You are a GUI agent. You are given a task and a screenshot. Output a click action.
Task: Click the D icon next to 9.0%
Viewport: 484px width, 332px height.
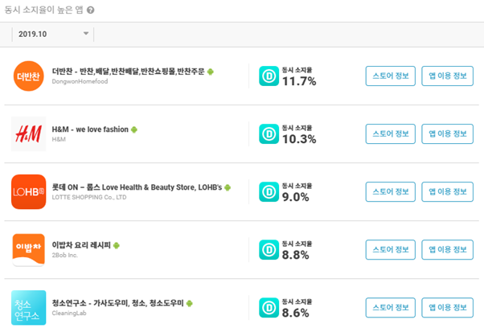click(x=269, y=192)
